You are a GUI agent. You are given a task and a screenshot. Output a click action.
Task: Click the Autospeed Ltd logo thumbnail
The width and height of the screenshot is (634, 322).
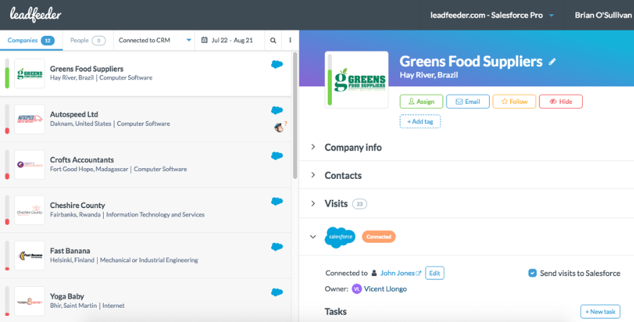click(x=30, y=119)
